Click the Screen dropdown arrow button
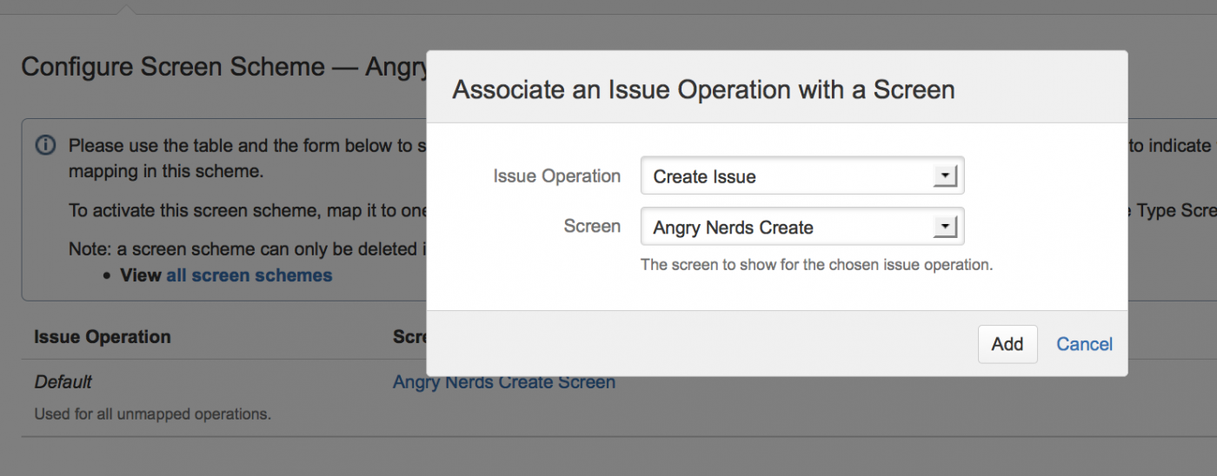 pos(943,228)
